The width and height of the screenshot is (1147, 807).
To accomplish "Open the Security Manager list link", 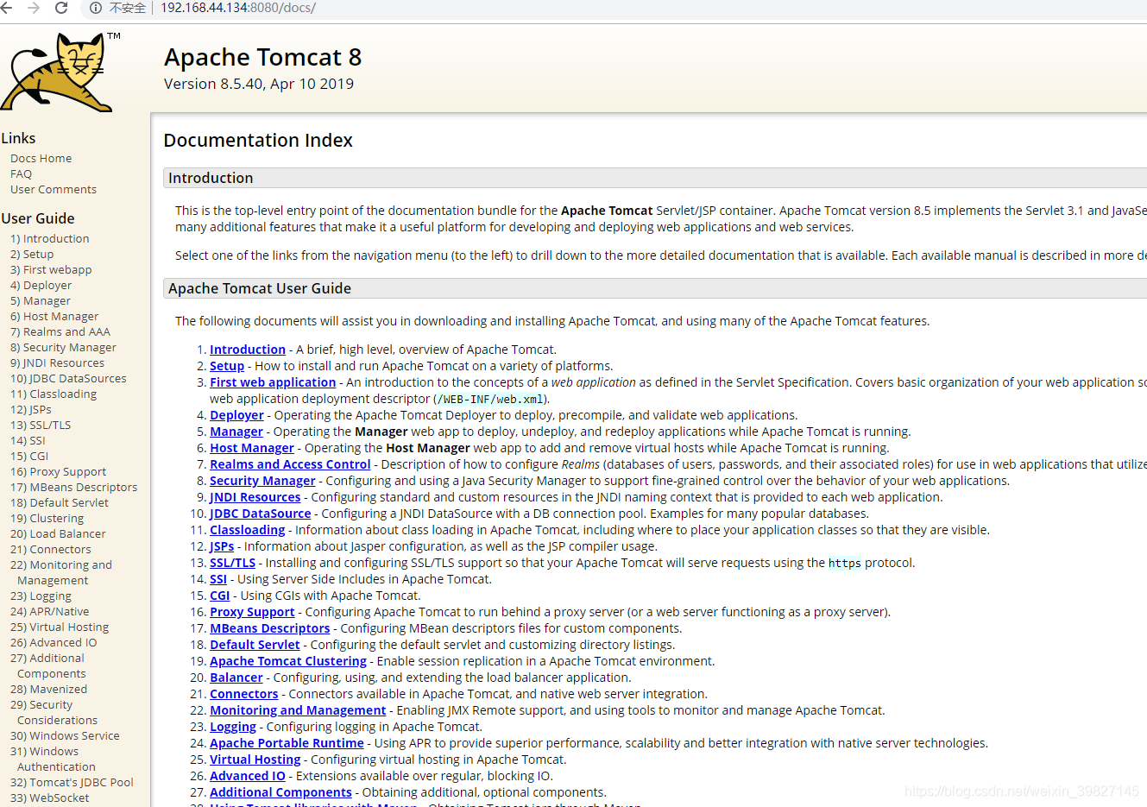I will click(x=262, y=481).
